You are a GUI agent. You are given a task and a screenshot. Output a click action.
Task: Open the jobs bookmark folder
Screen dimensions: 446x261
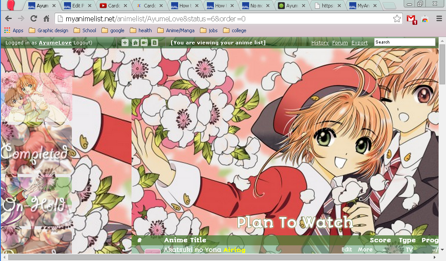tap(209, 30)
